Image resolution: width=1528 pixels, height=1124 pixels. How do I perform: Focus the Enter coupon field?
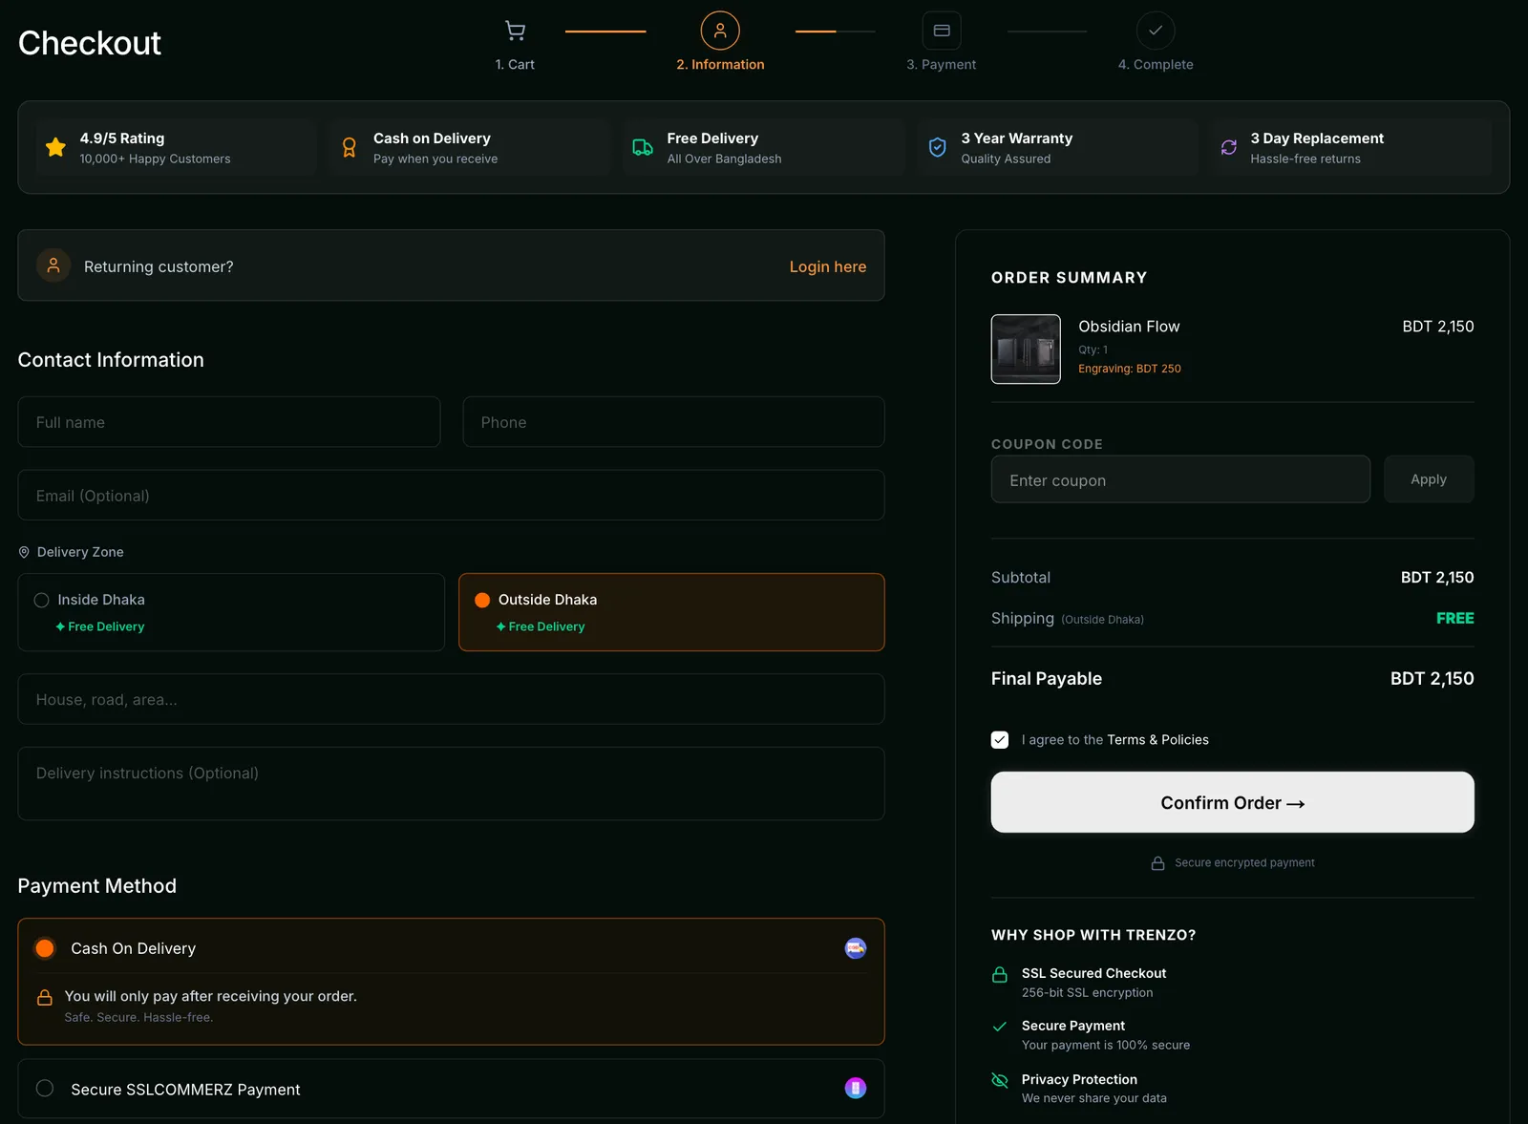[x=1180, y=479]
